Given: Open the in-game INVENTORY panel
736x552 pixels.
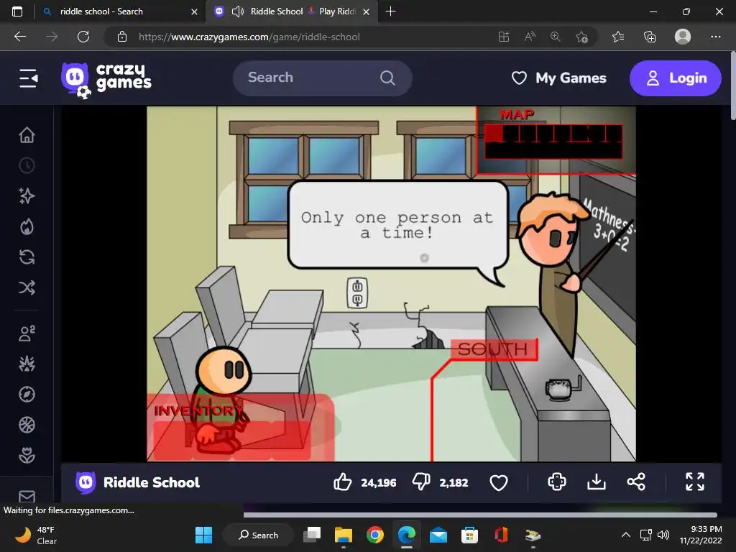Looking at the screenshot, I should pos(240,427).
